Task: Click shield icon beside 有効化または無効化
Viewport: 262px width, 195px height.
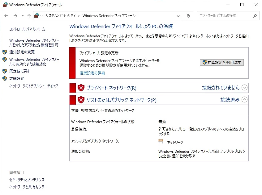Action: pyautogui.click(x=5, y=59)
